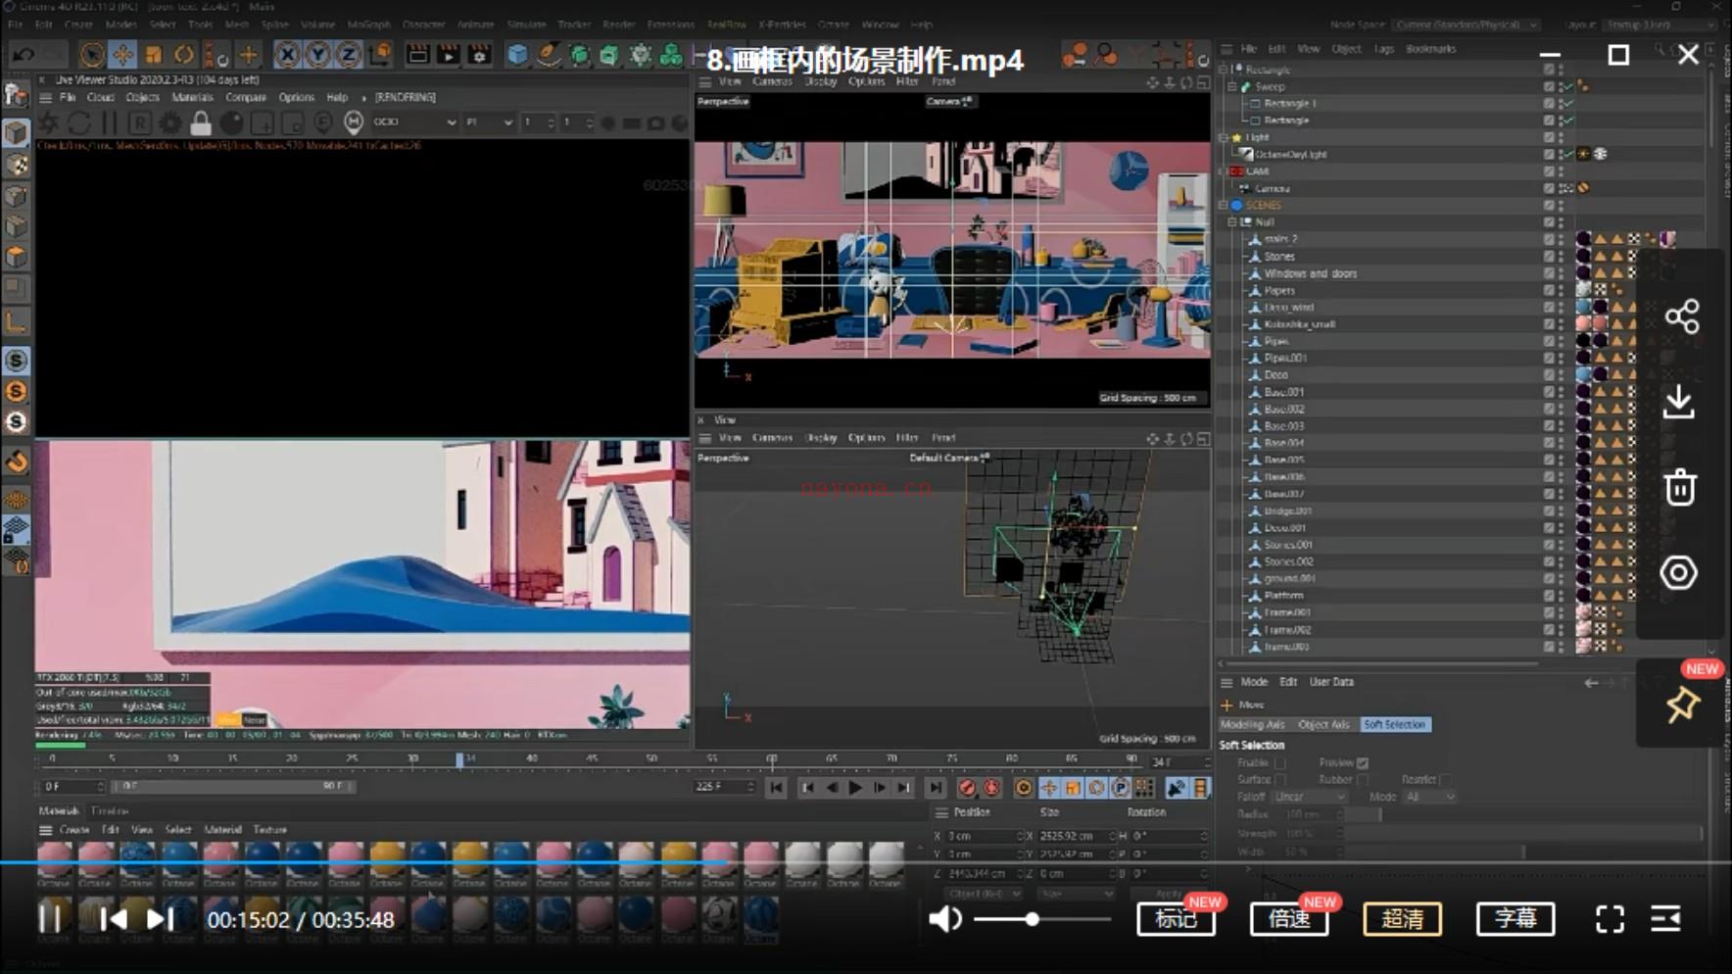Toggle layer checkbox for Papers row
The height and width of the screenshot is (974, 1732).
coord(1549,290)
